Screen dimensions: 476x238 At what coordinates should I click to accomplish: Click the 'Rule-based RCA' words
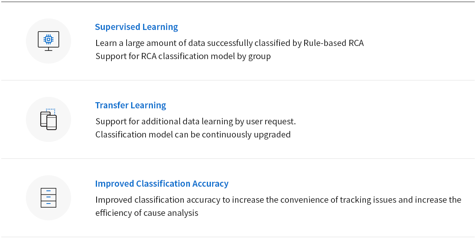(334, 43)
